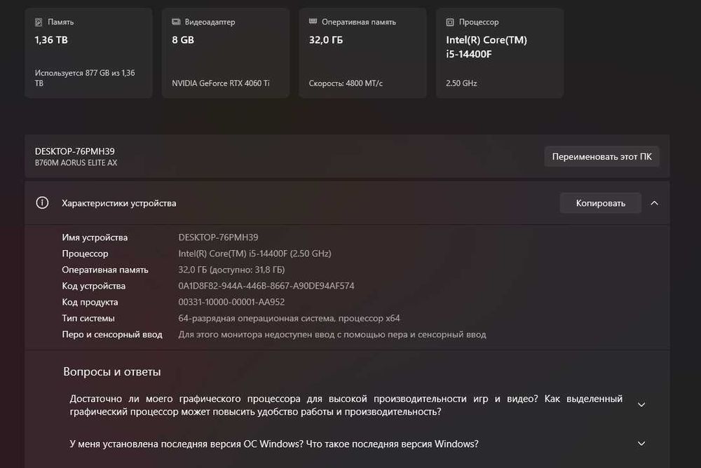
Task: Select the processor value Intel(R) Core(TM) i5-14400F (2.50 GHz)
Action: 255,254
